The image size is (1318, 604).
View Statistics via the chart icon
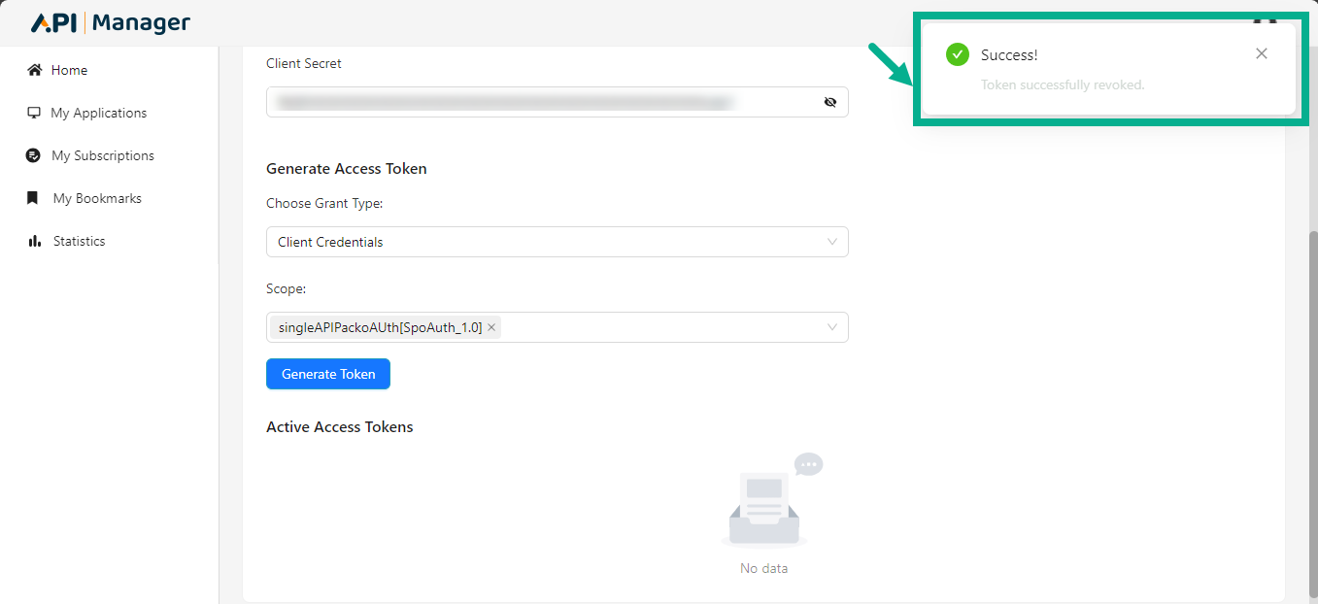pos(34,241)
